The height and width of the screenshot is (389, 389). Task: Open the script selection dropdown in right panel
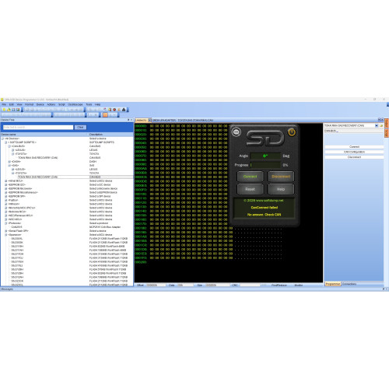(x=377, y=126)
